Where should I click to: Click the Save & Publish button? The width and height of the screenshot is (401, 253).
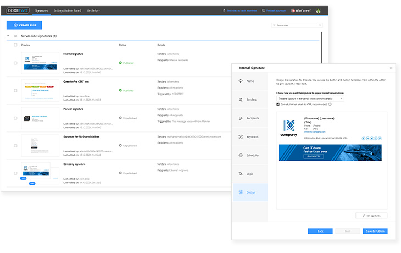coord(375,231)
